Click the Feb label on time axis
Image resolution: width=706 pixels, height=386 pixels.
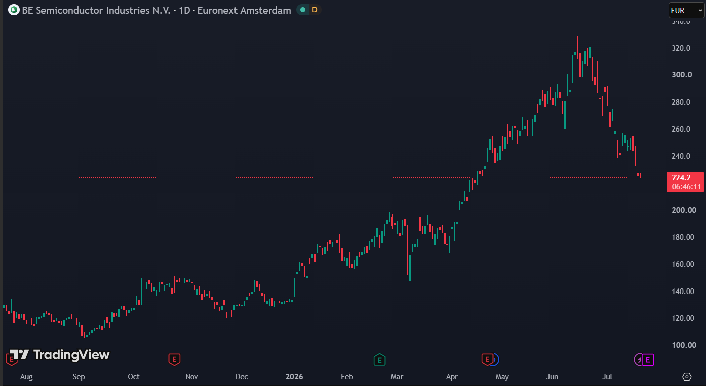coord(347,377)
